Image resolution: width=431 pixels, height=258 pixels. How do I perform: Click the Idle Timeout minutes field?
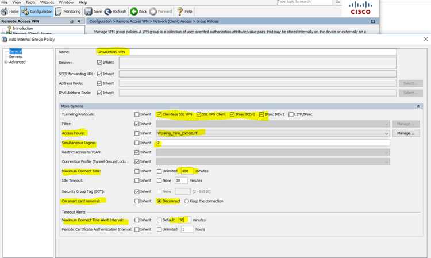click(x=181, y=180)
